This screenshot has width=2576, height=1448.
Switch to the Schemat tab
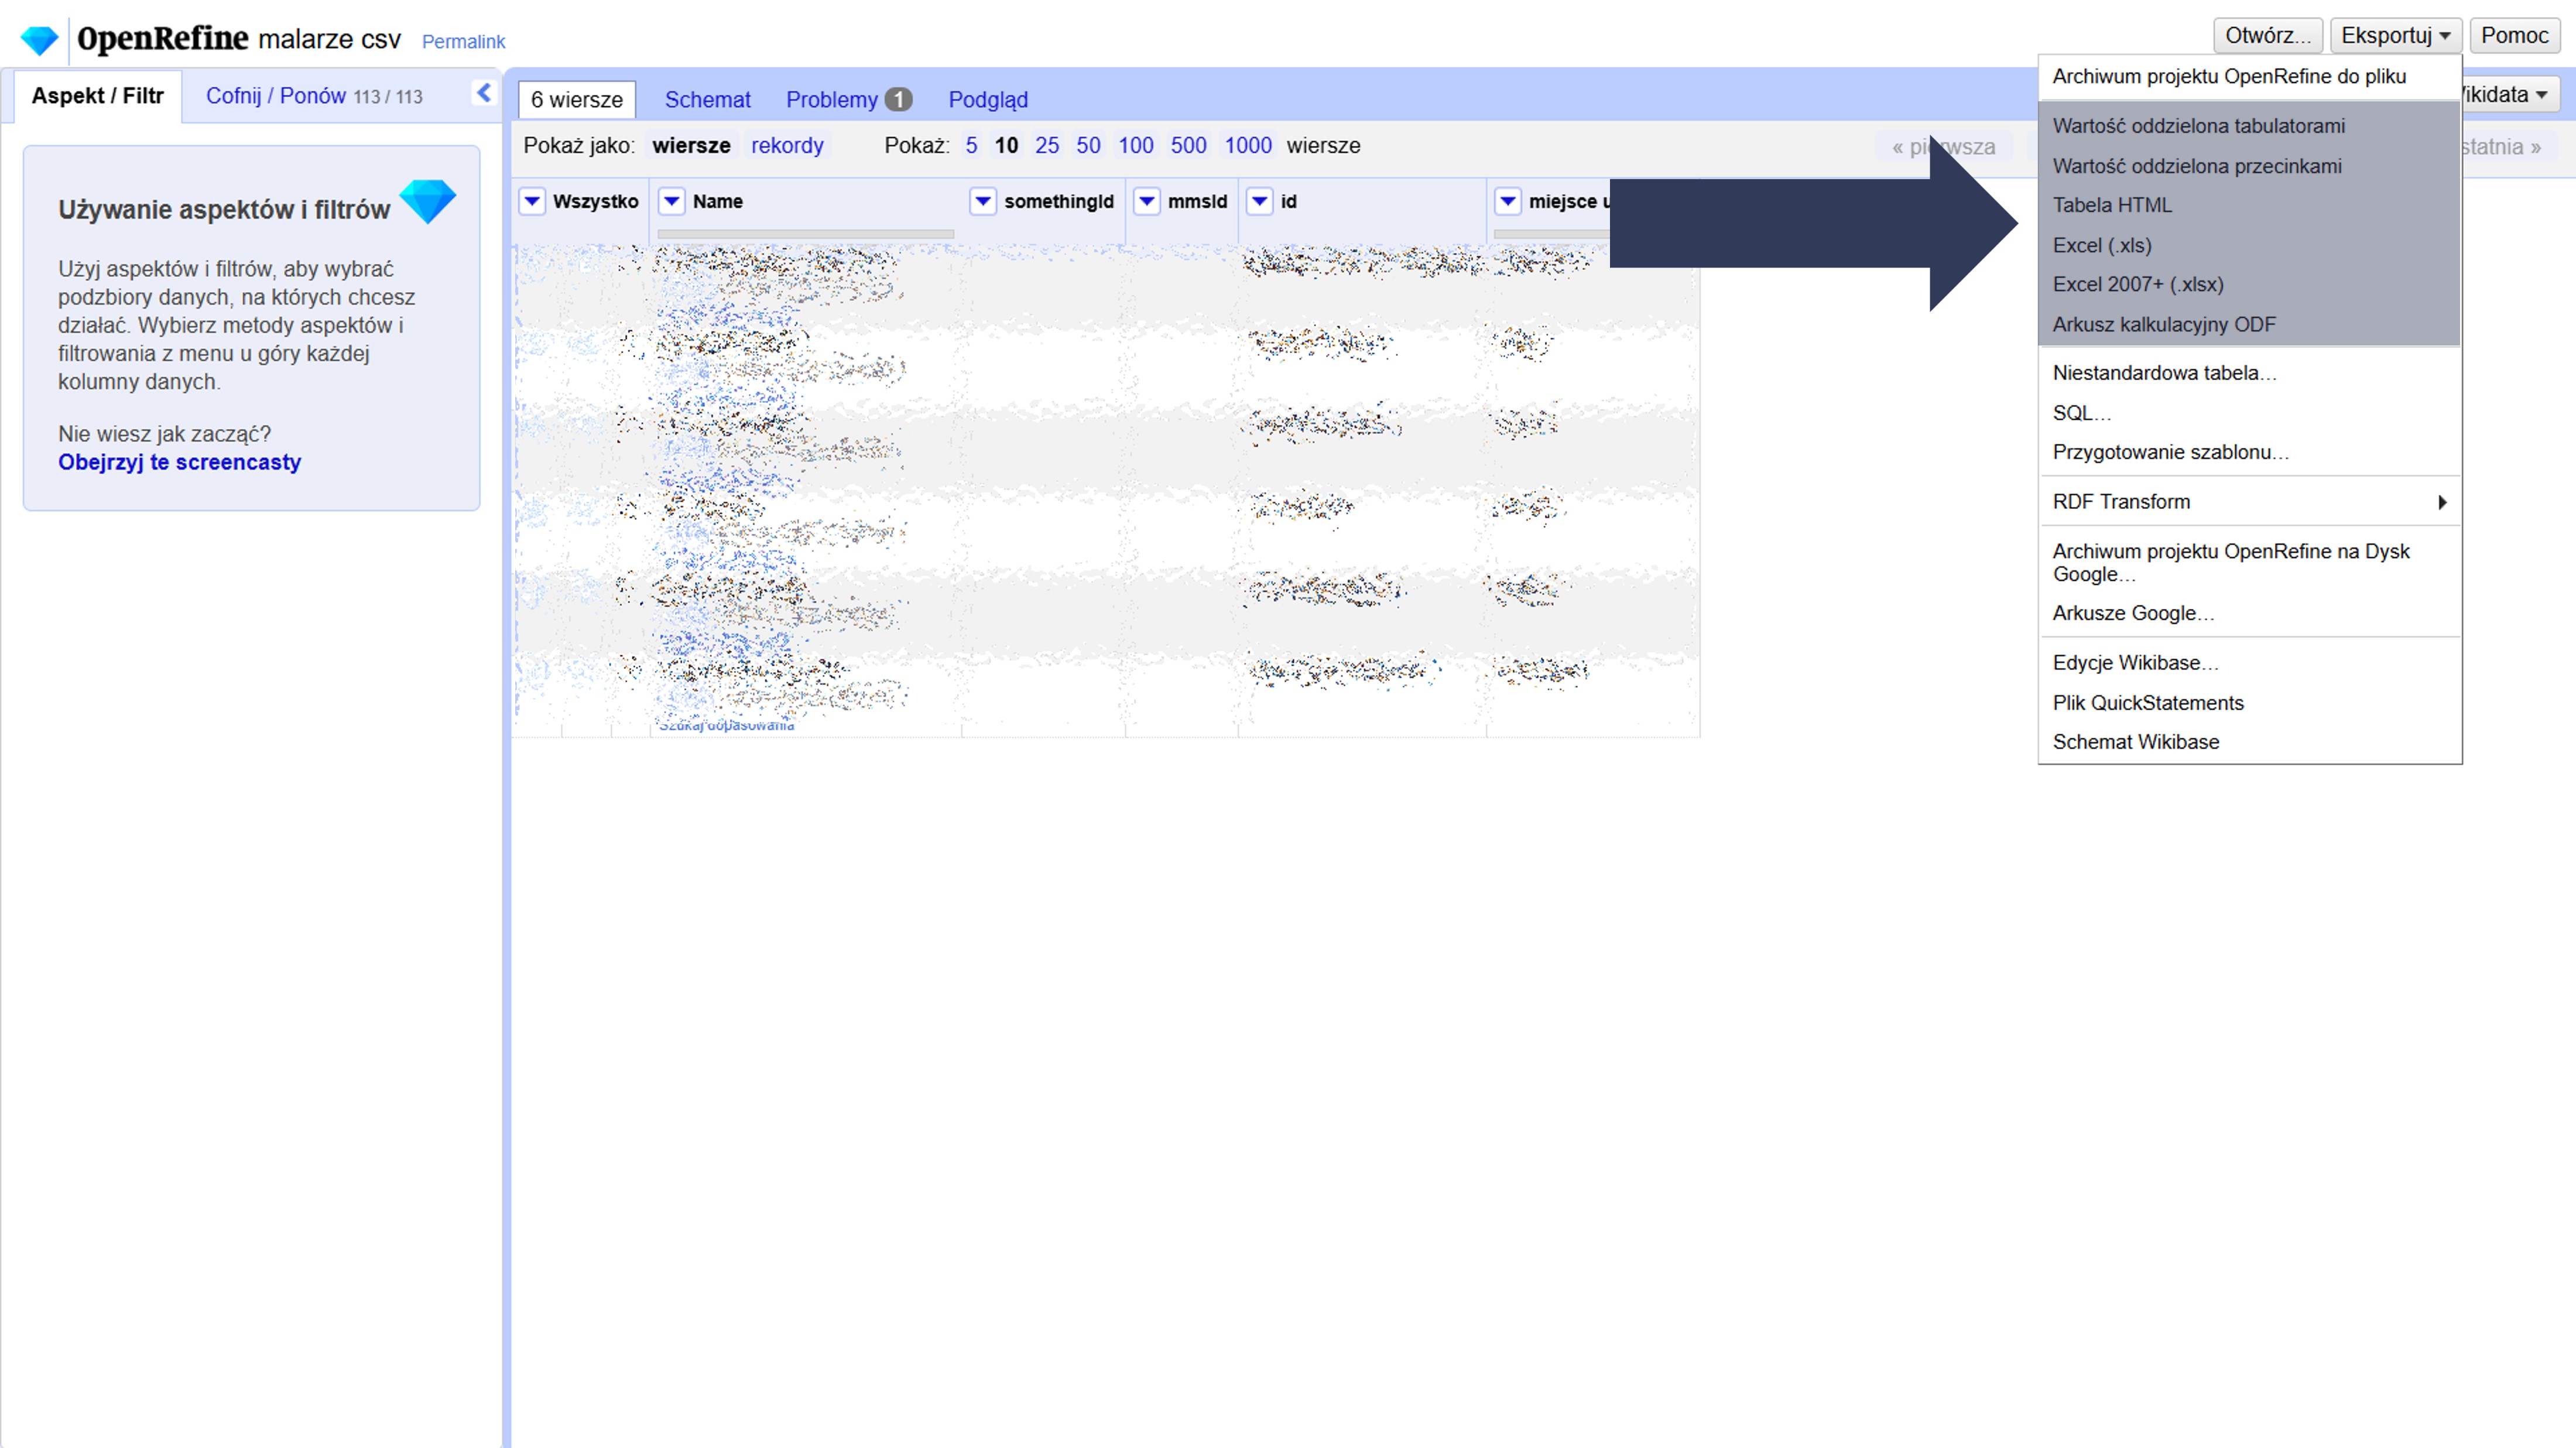pyautogui.click(x=707, y=100)
